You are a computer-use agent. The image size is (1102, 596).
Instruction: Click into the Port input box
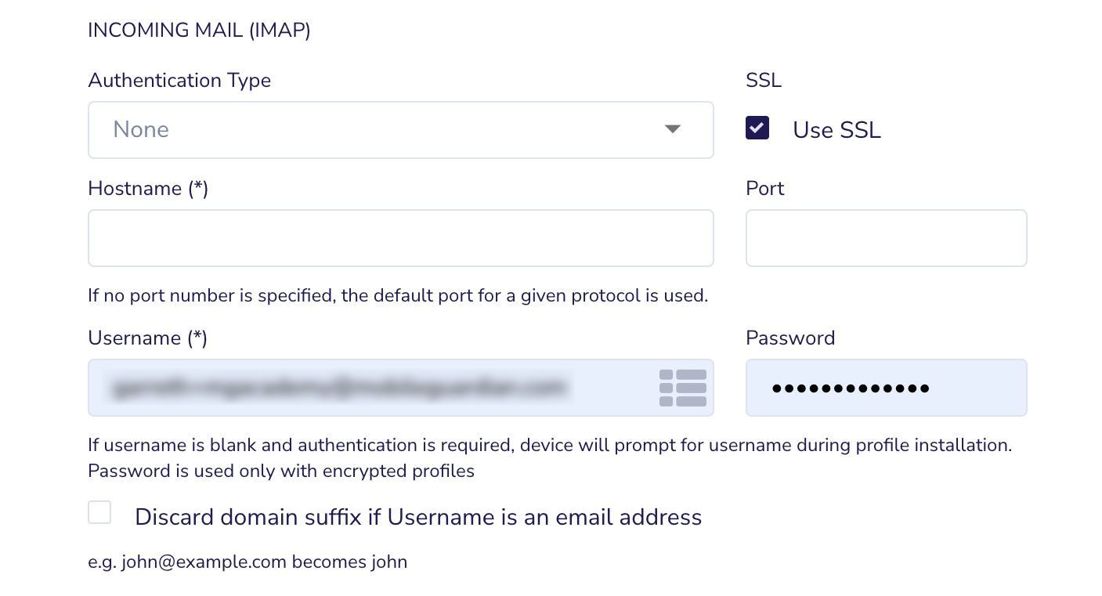click(886, 238)
